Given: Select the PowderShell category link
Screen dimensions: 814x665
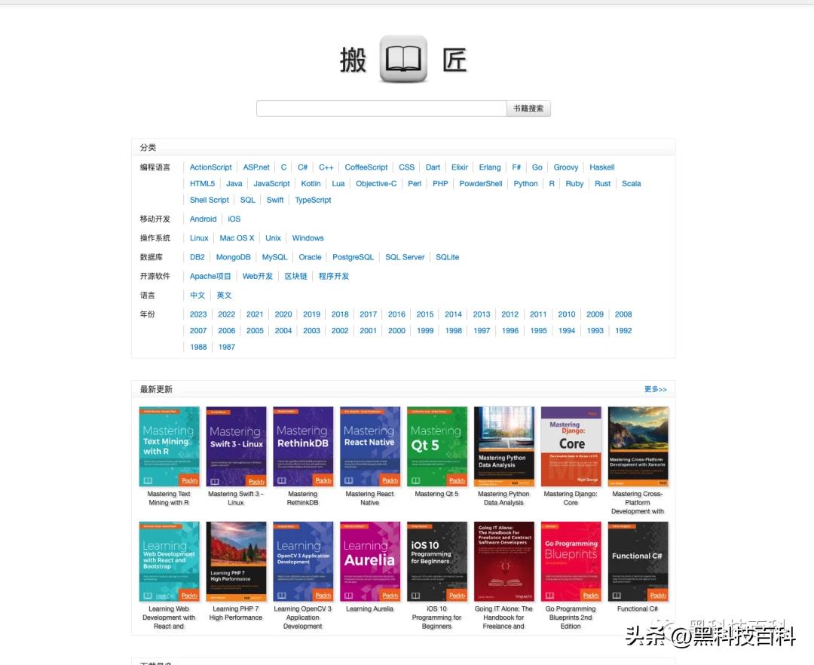Looking at the screenshot, I should pyautogui.click(x=481, y=183).
